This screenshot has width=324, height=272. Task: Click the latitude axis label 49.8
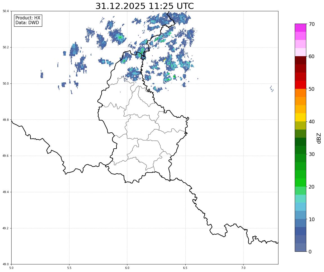(6, 120)
